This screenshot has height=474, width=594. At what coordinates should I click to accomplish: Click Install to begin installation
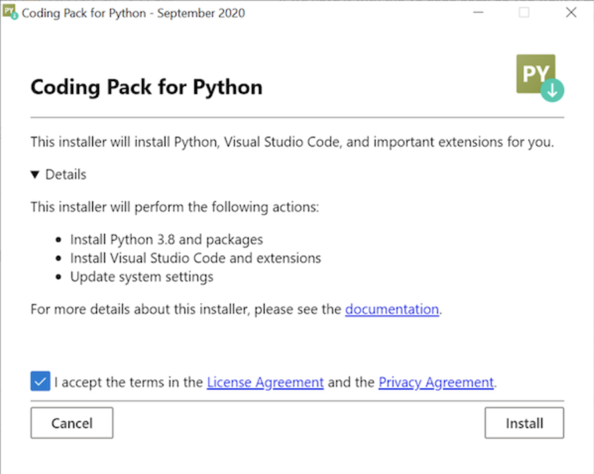524,423
